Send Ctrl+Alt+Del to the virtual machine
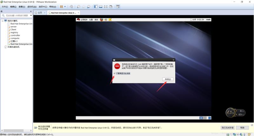This screenshot has width=254, height=136. pos(71,7)
